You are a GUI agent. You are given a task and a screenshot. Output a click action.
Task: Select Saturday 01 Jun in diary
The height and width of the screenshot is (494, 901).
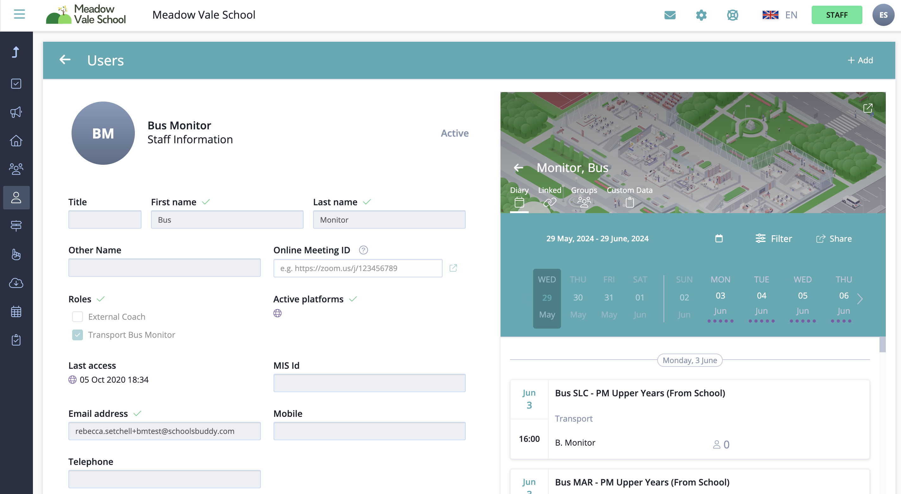coord(640,298)
